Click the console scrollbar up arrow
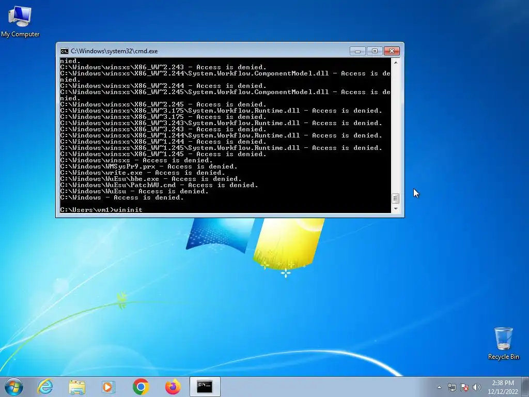 (395, 63)
